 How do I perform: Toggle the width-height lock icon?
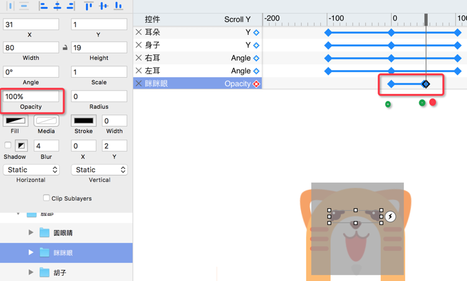click(x=65, y=48)
